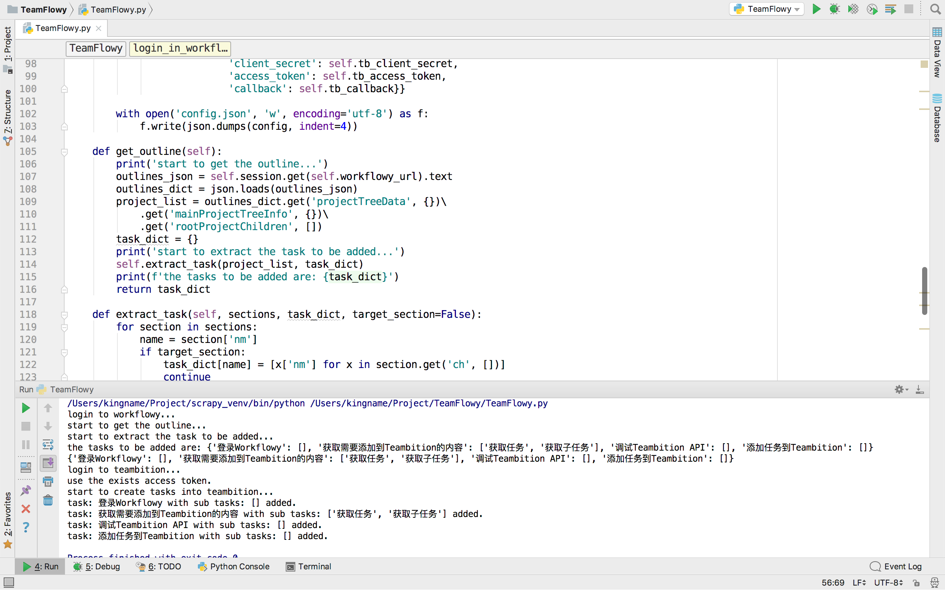Open the Python Console tab
Screen dimensions: 945x590
(234, 566)
